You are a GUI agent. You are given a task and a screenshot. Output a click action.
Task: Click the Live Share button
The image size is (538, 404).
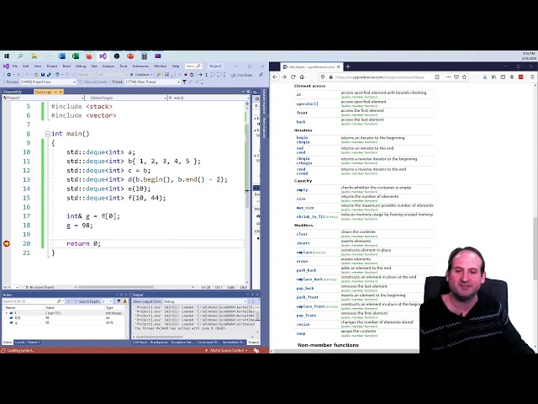pos(242,75)
